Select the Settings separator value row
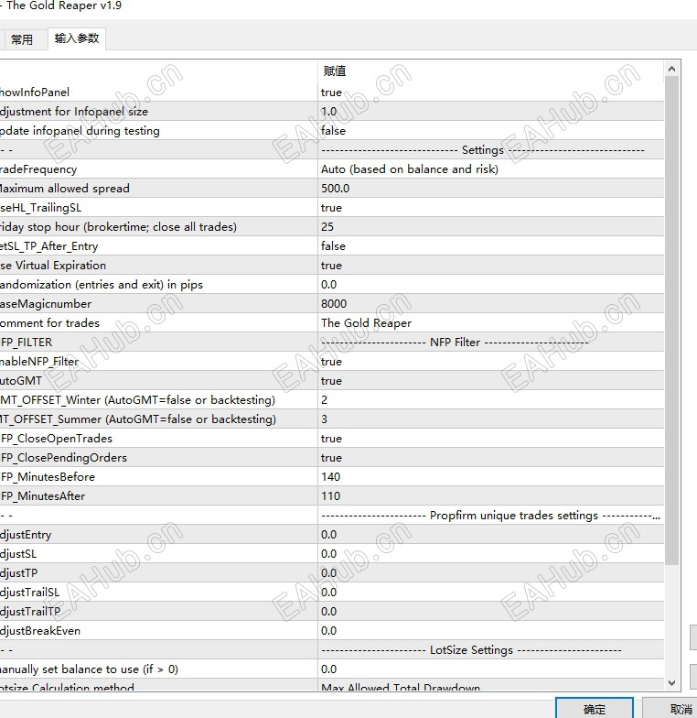697x718 pixels. point(490,150)
